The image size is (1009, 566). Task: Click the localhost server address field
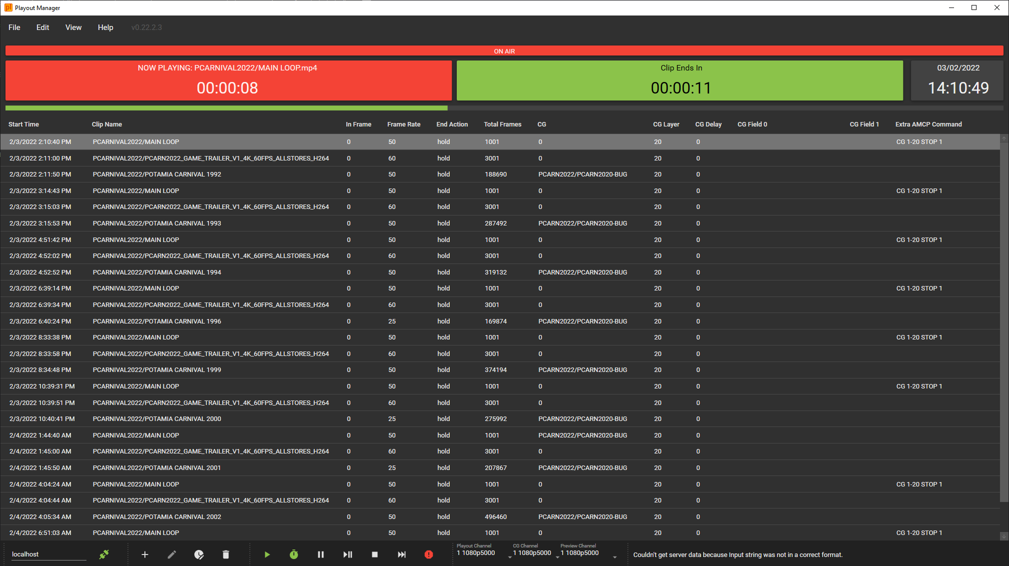click(x=47, y=554)
